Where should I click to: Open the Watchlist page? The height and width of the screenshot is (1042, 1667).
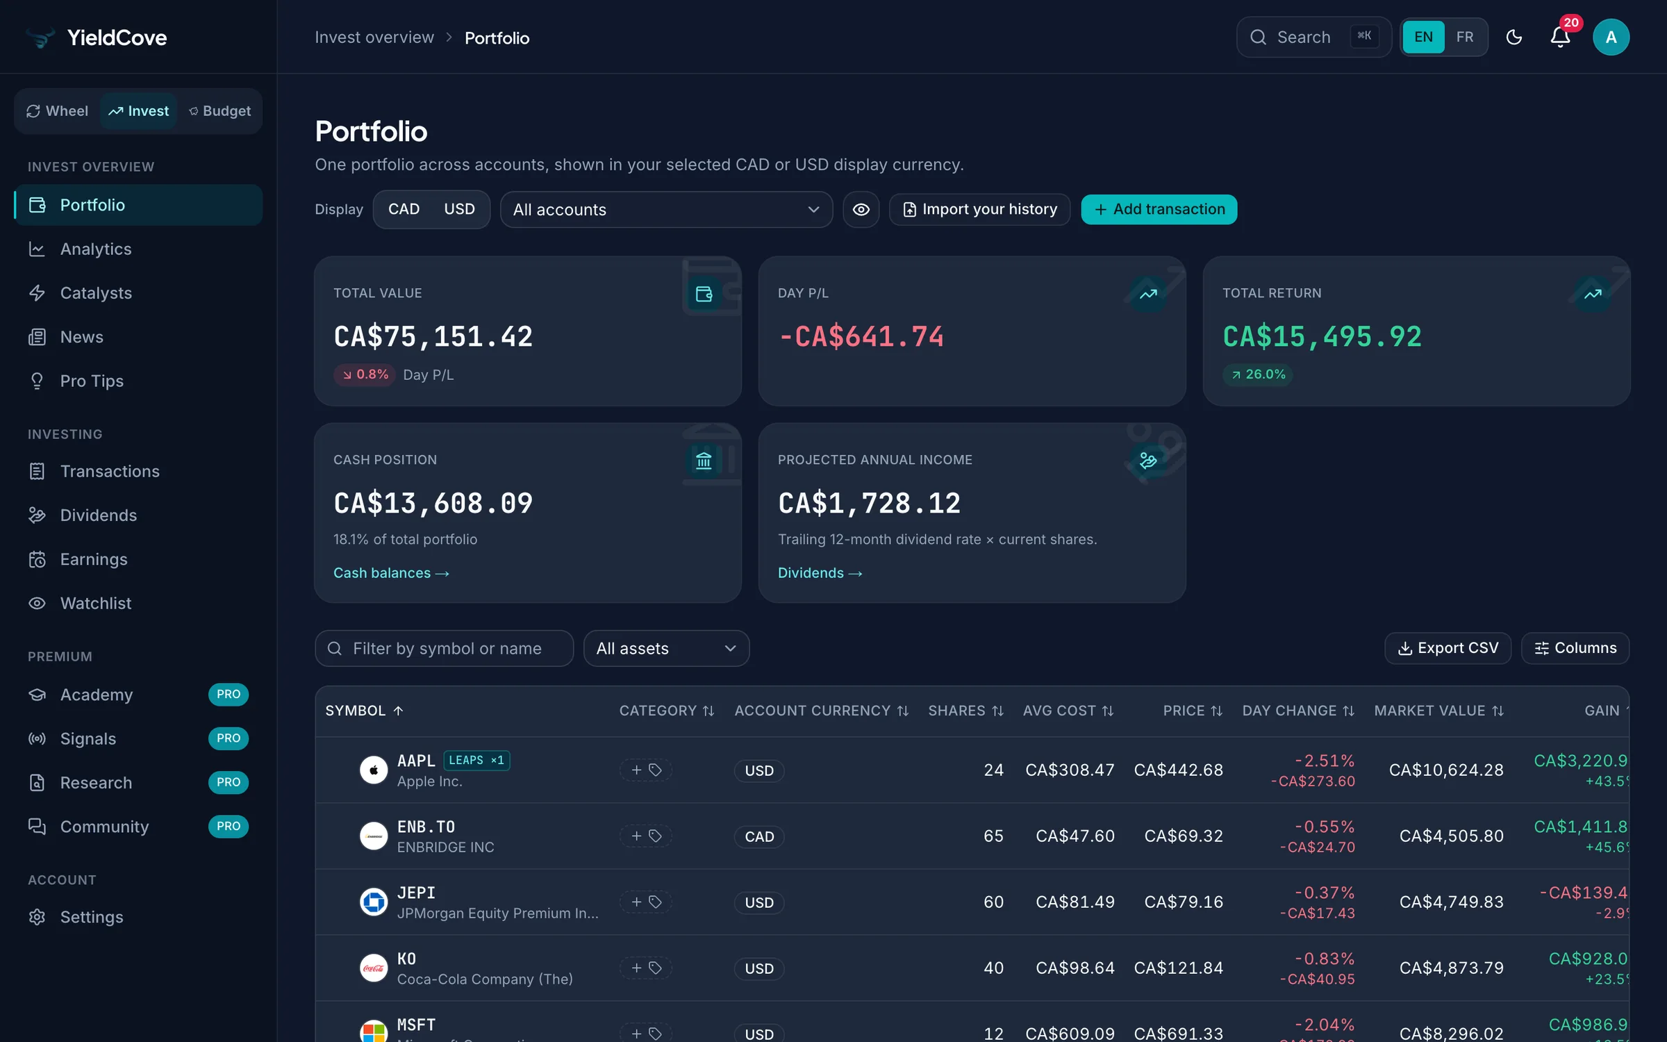138,603
